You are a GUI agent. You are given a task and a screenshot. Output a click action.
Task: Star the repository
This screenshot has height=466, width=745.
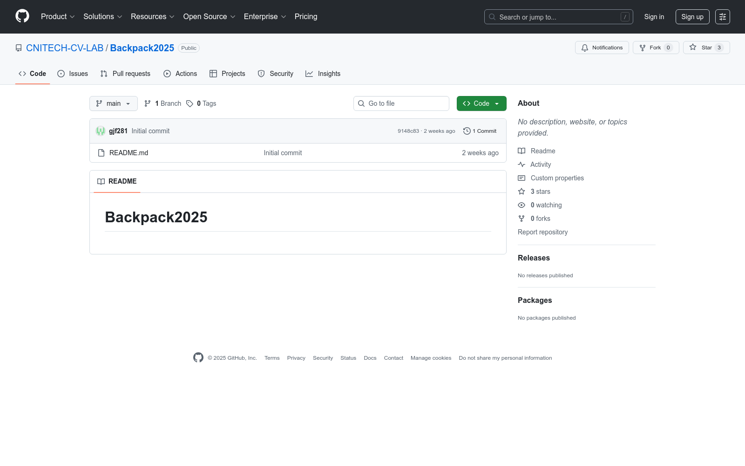pos(706,48)
